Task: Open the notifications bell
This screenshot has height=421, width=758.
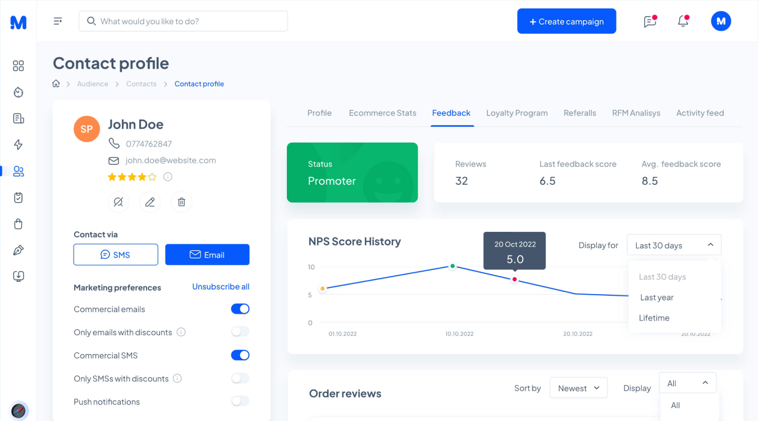Action: pyautogui.click(x=683, y=21)
